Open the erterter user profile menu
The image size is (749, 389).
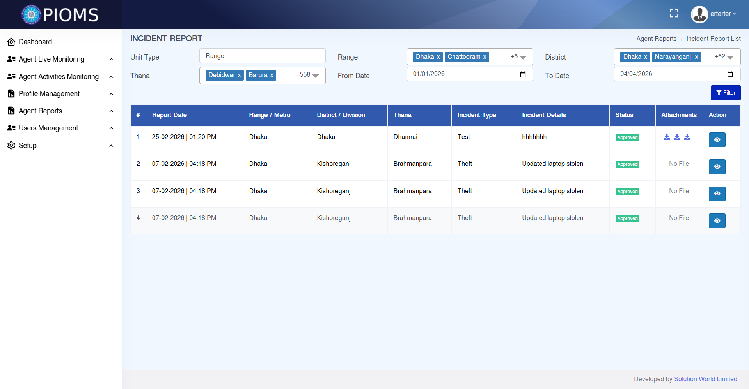point(714,14)
